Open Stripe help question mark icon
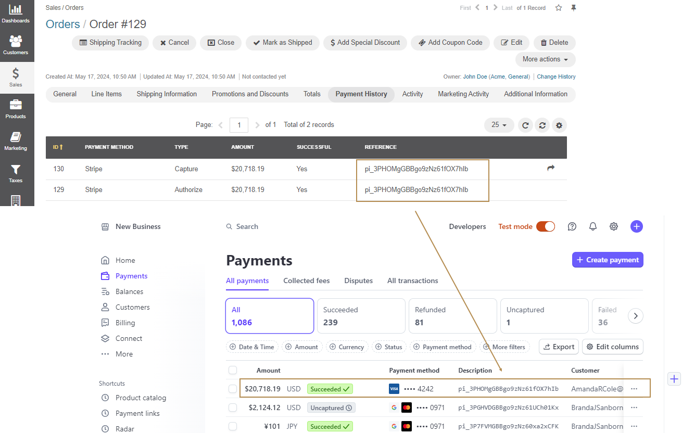The width and height of the screenshot is (682, 433). coord(572,226)
